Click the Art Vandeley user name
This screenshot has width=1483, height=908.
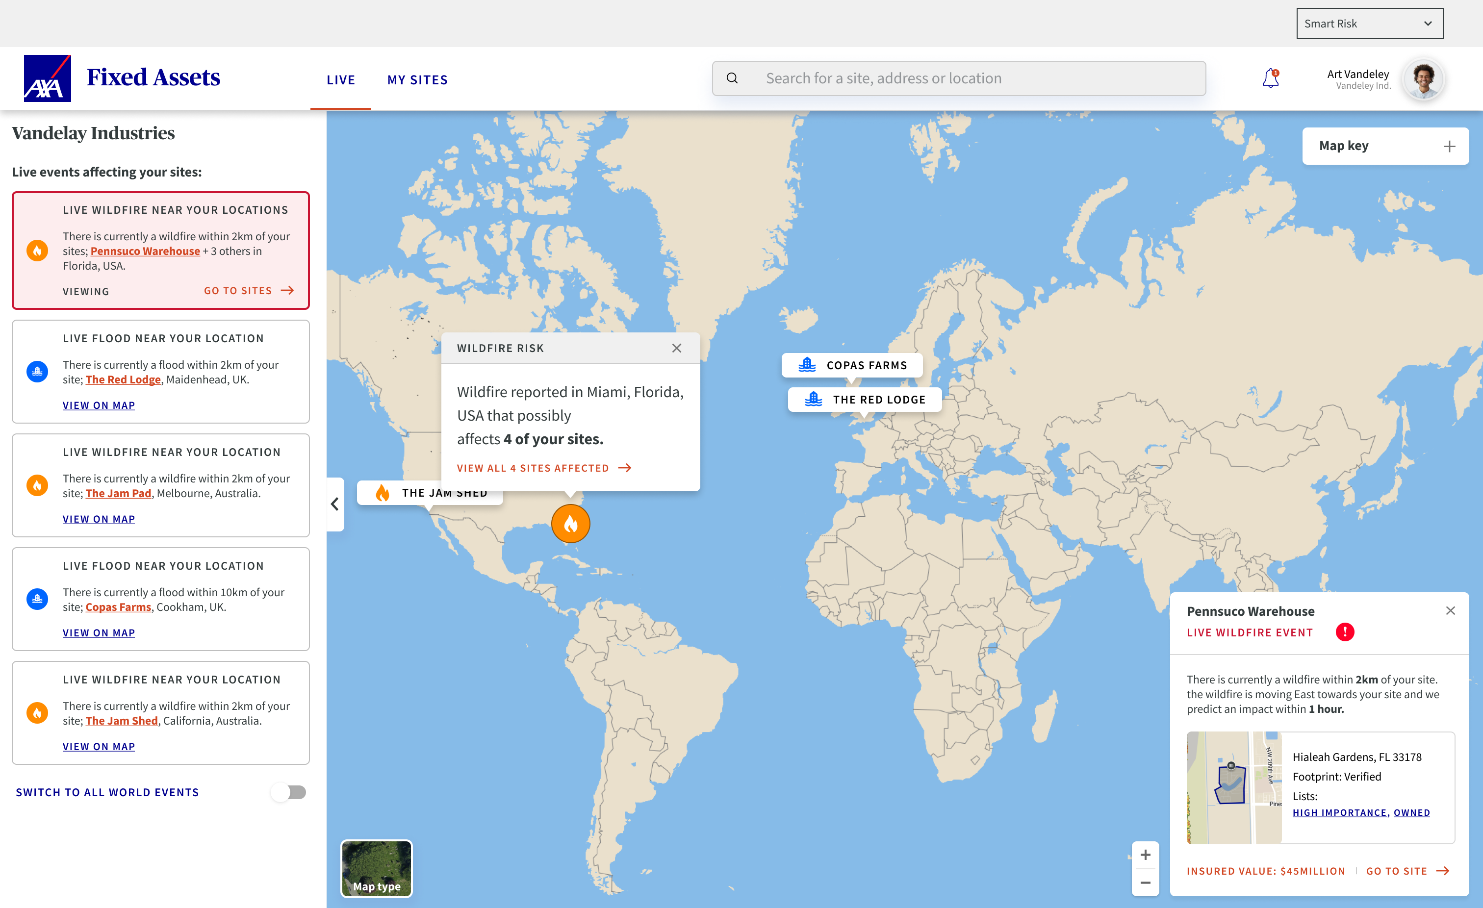coord(1358,74)
